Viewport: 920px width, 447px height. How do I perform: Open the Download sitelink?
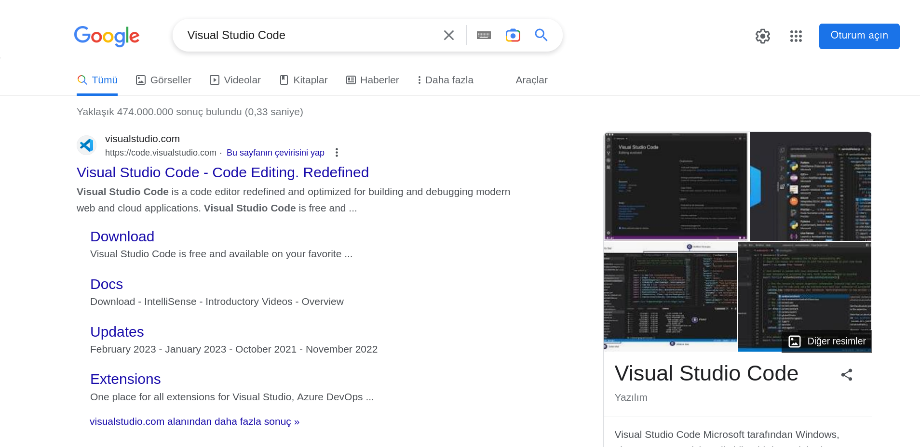tap(122, 237)
